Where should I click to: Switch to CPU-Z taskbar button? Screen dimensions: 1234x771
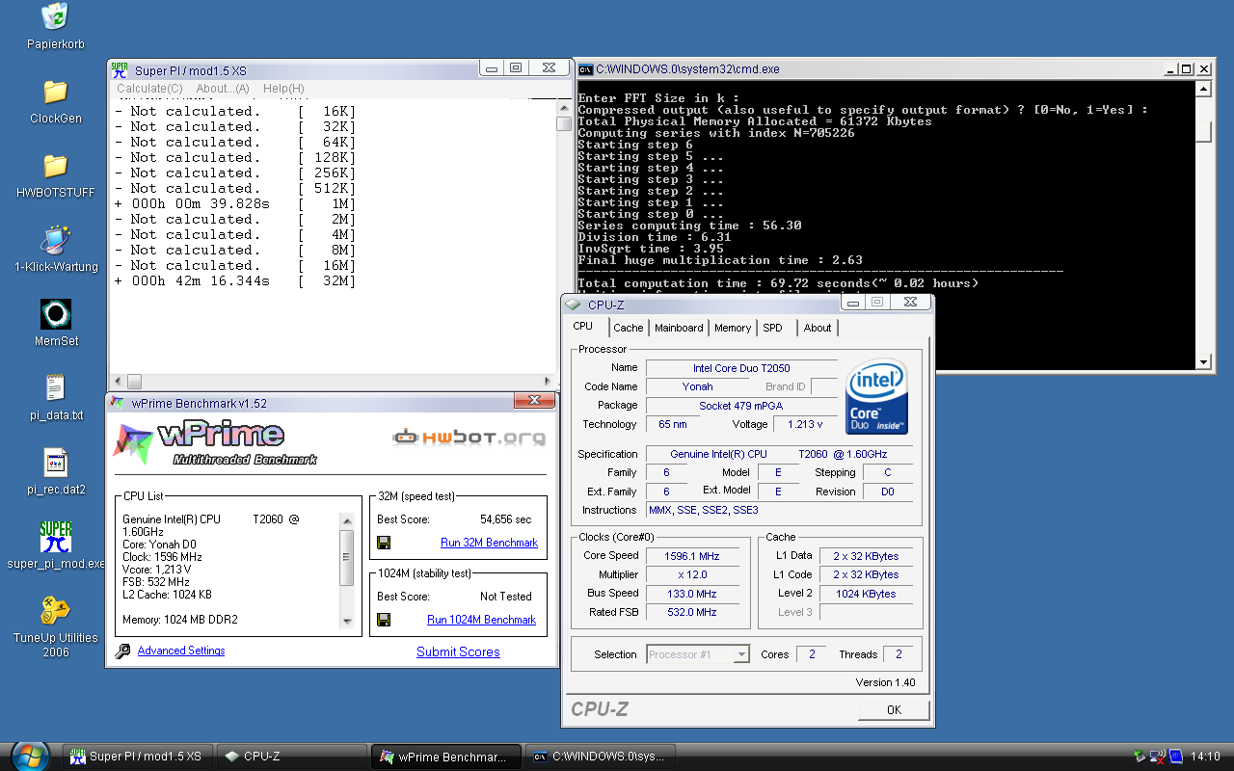pos(291,757)
